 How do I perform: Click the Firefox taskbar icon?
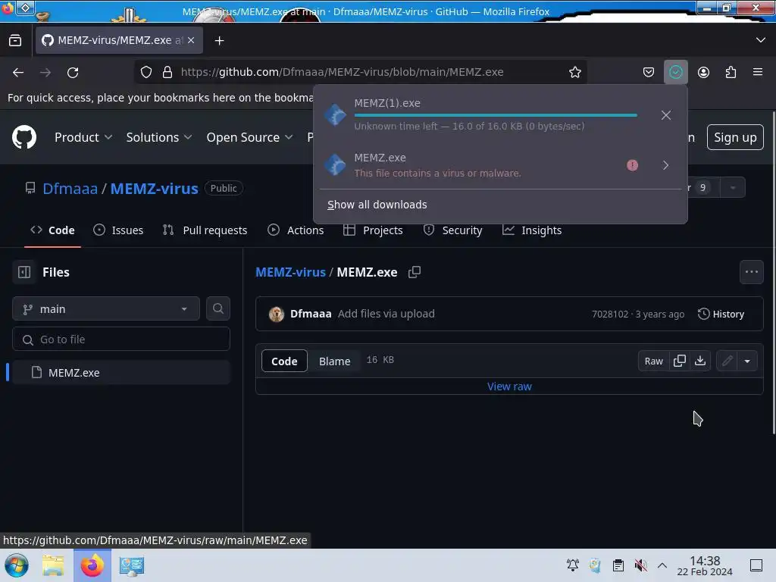(92, 565)
